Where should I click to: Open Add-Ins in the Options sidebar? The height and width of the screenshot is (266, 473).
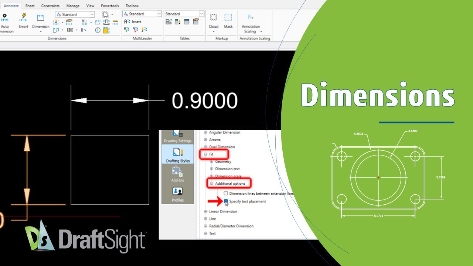[x=178, y=174]
